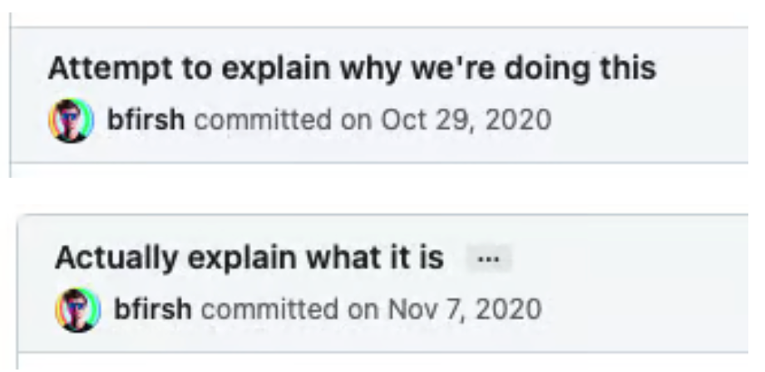Click the Oct 29, 2020 timestamp
This screenshot has width=765, height=372.
466,120
